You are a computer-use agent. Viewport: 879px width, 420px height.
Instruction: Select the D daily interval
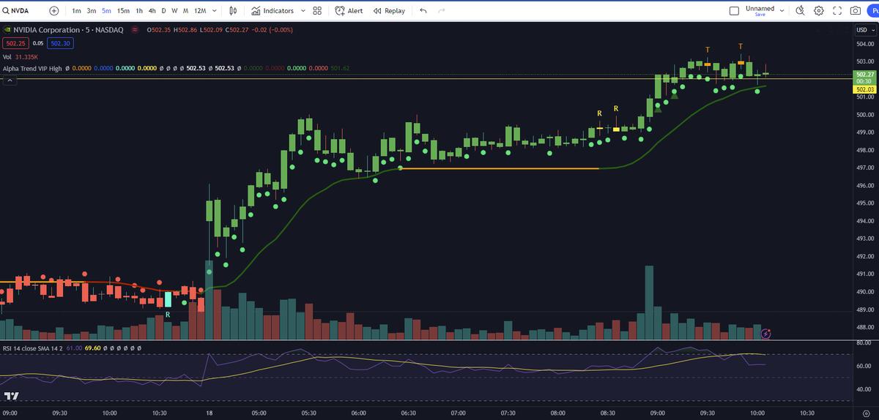[x=163, y=11]
